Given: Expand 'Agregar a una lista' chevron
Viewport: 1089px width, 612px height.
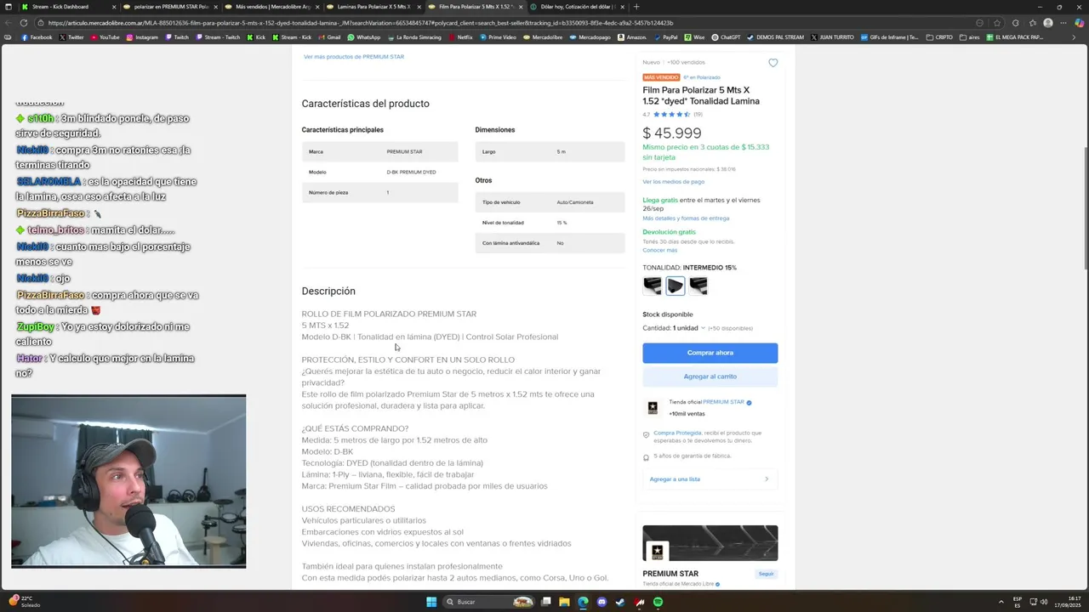Looking at the screenshot, I should (766, 479).
